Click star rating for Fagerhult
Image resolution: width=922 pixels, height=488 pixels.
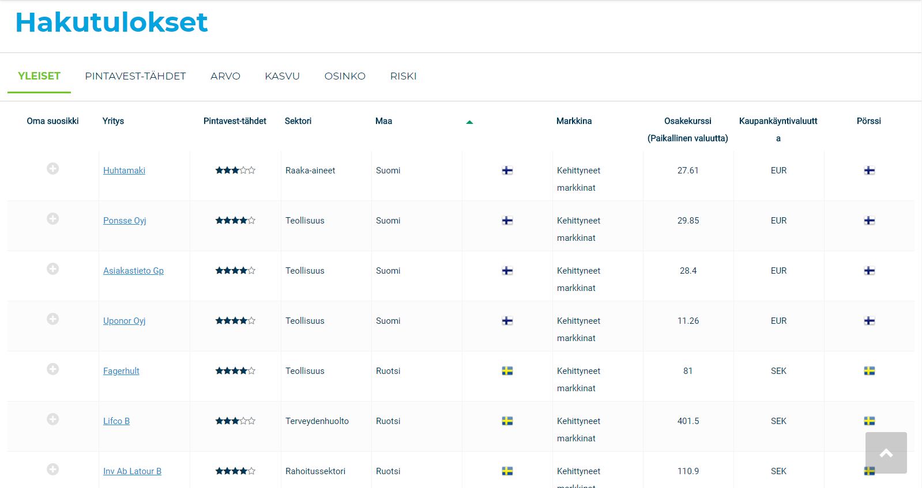(235, 371)
